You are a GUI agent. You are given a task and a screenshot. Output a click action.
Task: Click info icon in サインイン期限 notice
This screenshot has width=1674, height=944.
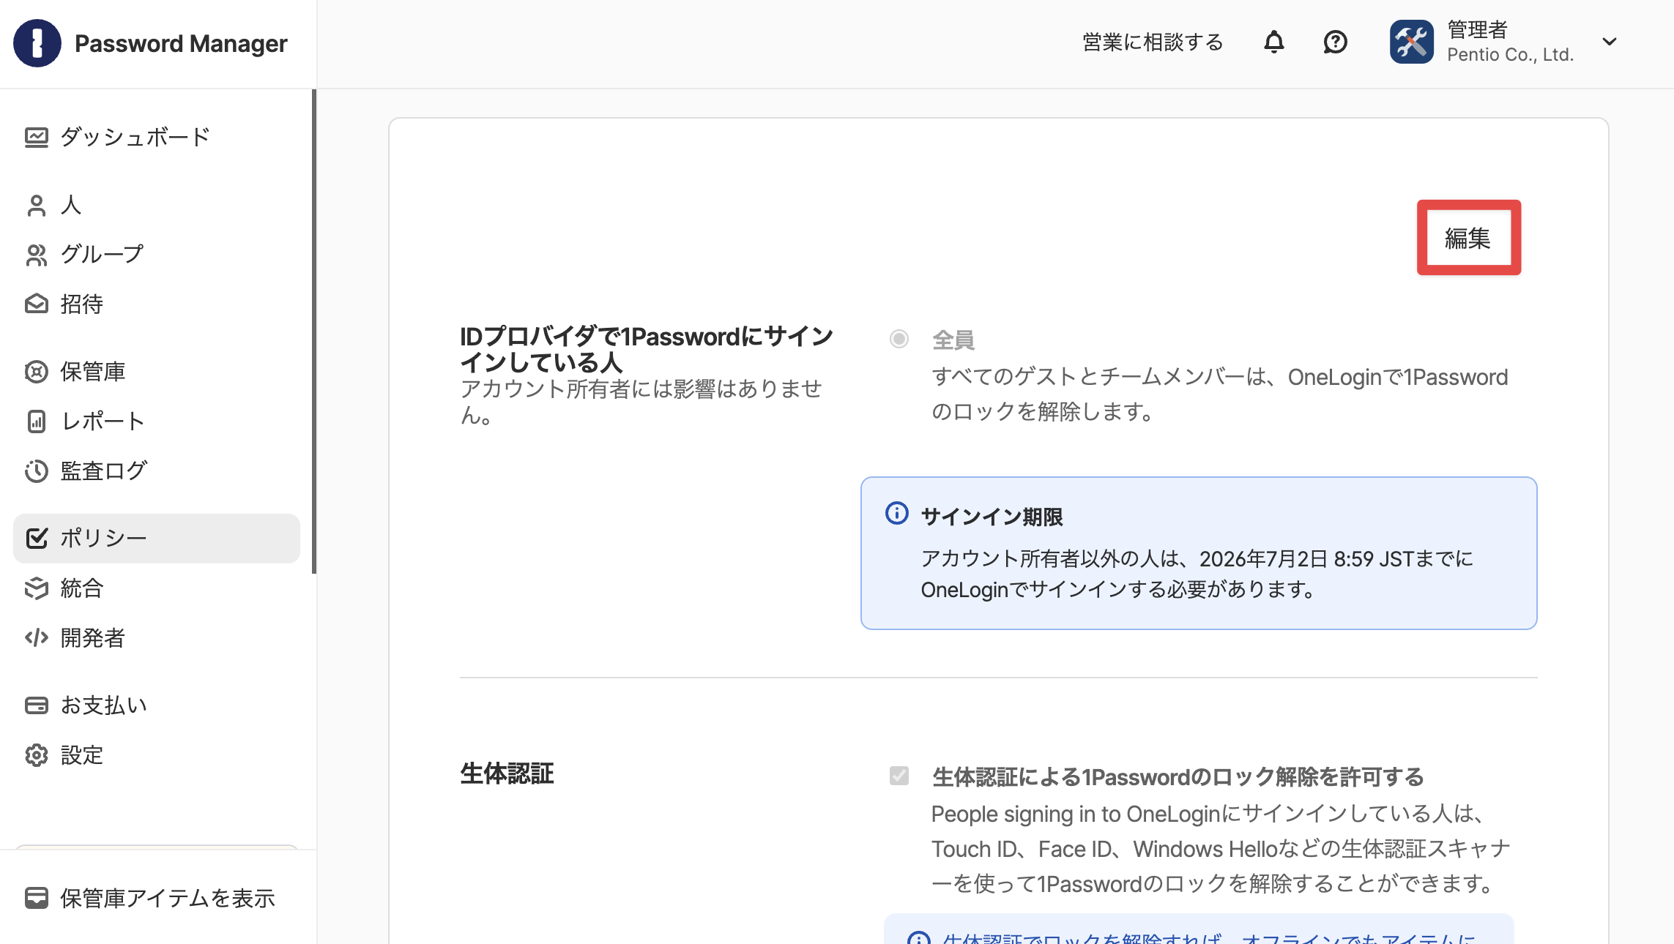point(897,514)
